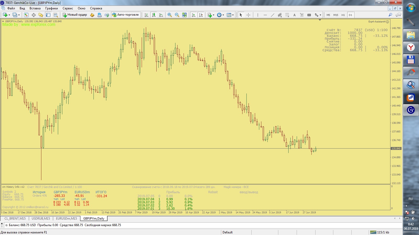Open Windows Explorer from the taskbar
This screenshot has height=235, width=419.
(x=411, y=35)
